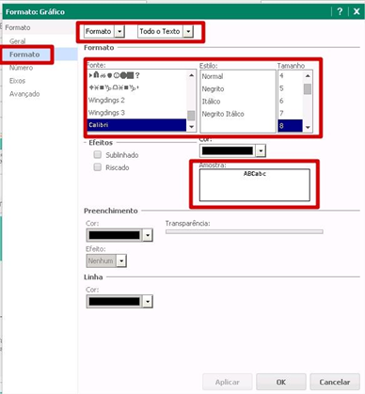Screen dimensions: 365x394
Task: Open the font Cor dropdown arrow
Action: pyautogui.click(x=261, y=150)
